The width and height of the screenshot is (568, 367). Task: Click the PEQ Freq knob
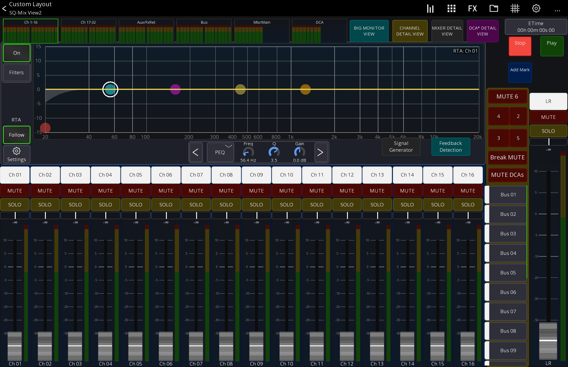pyautogui.click(x=248, y=152)
